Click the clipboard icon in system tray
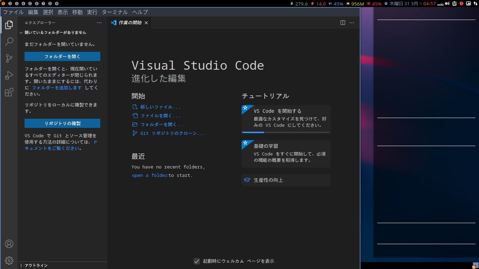This screenshot has width=479, height=269. [x=454, y=4]
